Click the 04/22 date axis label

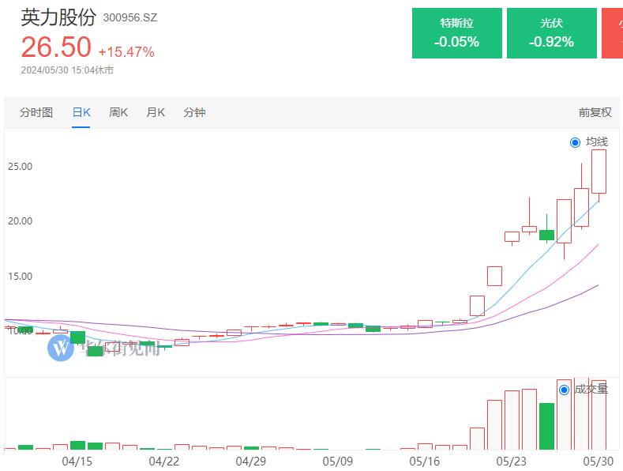163,462
